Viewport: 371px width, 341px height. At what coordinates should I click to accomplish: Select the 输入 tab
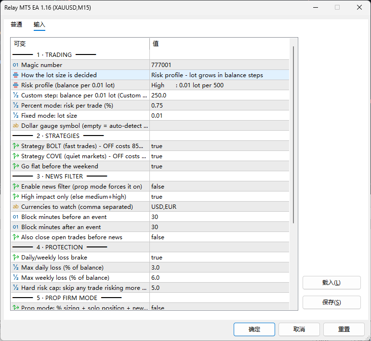tap(40, 25)
